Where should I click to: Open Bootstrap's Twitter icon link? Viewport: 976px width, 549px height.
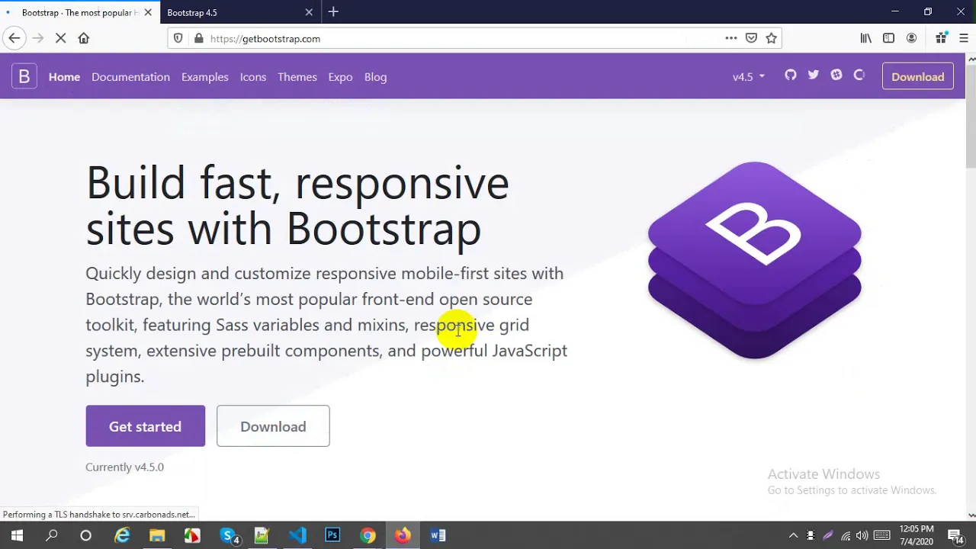(x=814, y=75)
